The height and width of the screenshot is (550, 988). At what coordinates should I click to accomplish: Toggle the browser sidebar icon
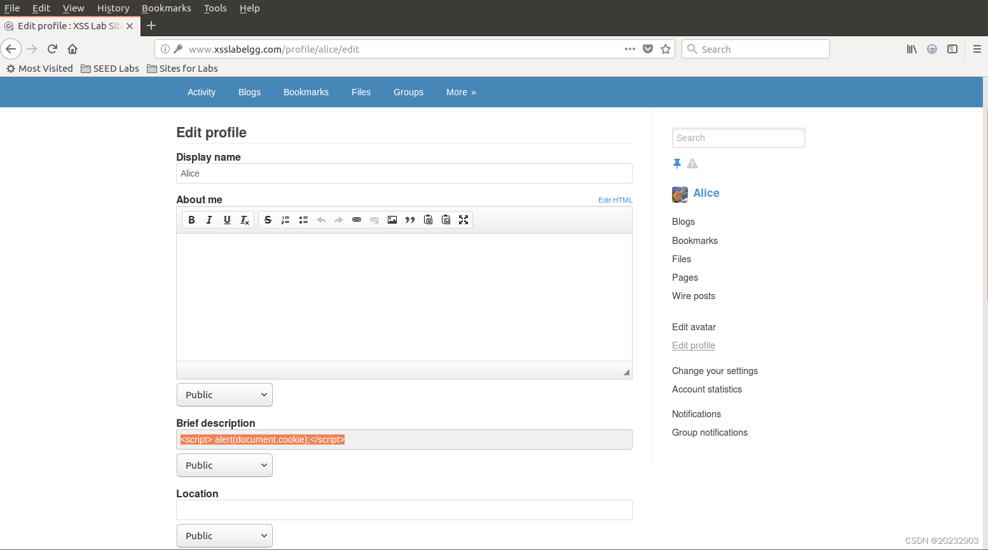(952, 49)
